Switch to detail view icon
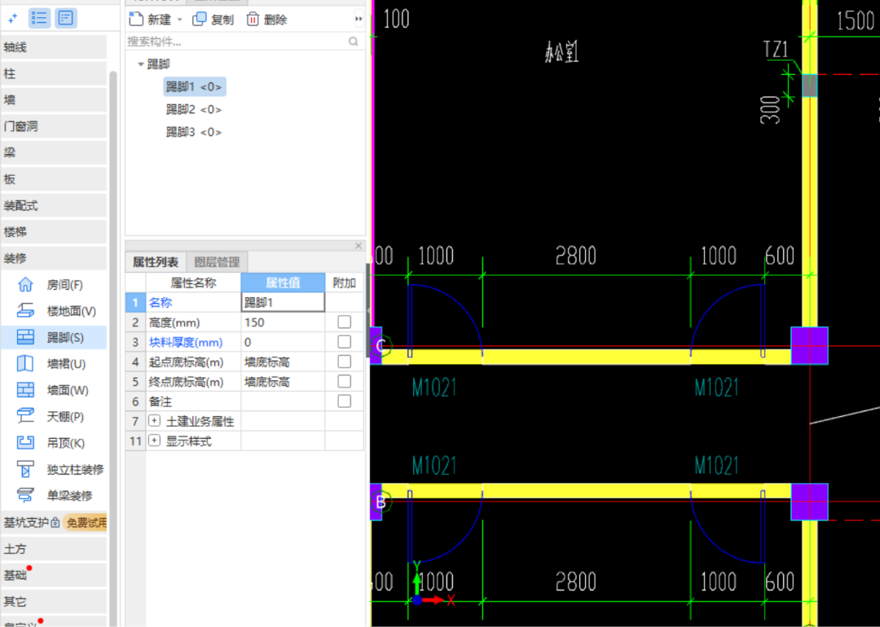This screenshot has width=880, height=627. [x=66, y=18]
